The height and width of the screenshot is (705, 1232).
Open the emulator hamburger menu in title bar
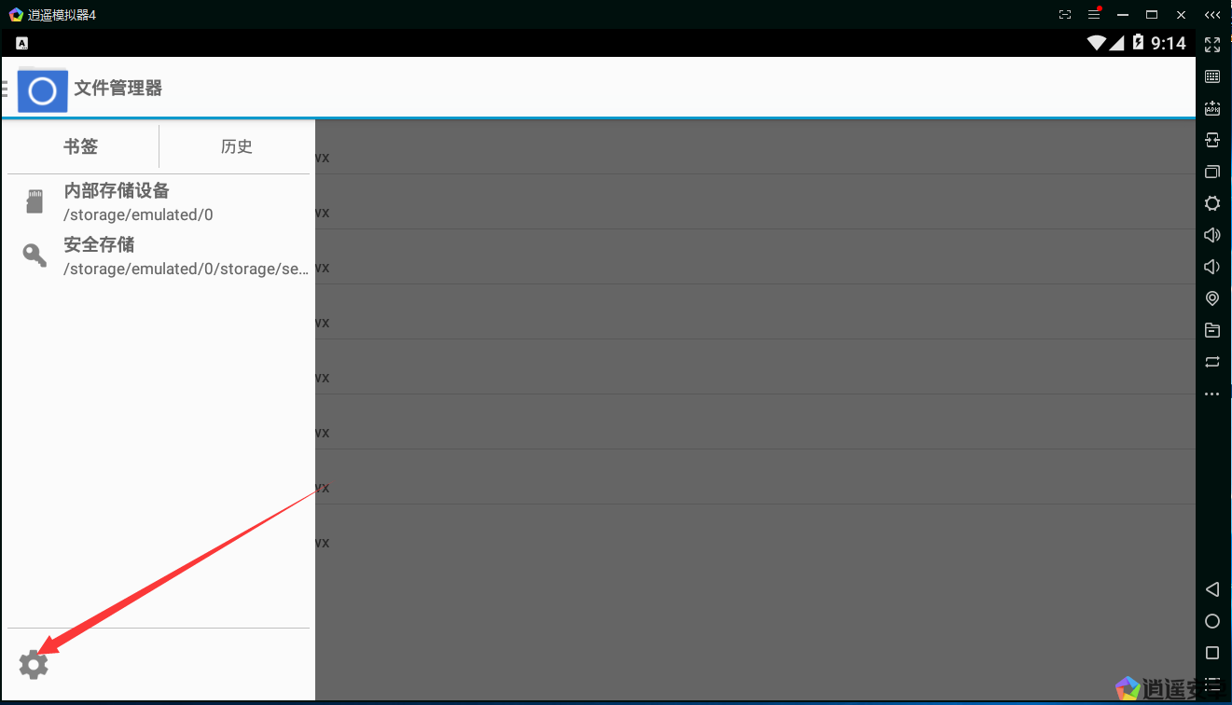(1094, 15)
